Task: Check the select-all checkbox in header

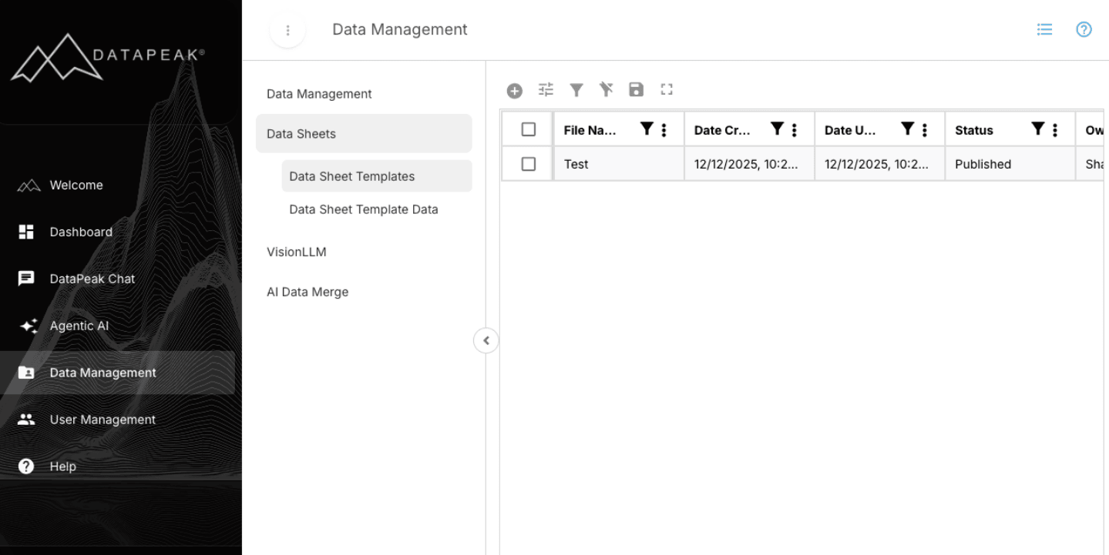Action: coord(527,129)
